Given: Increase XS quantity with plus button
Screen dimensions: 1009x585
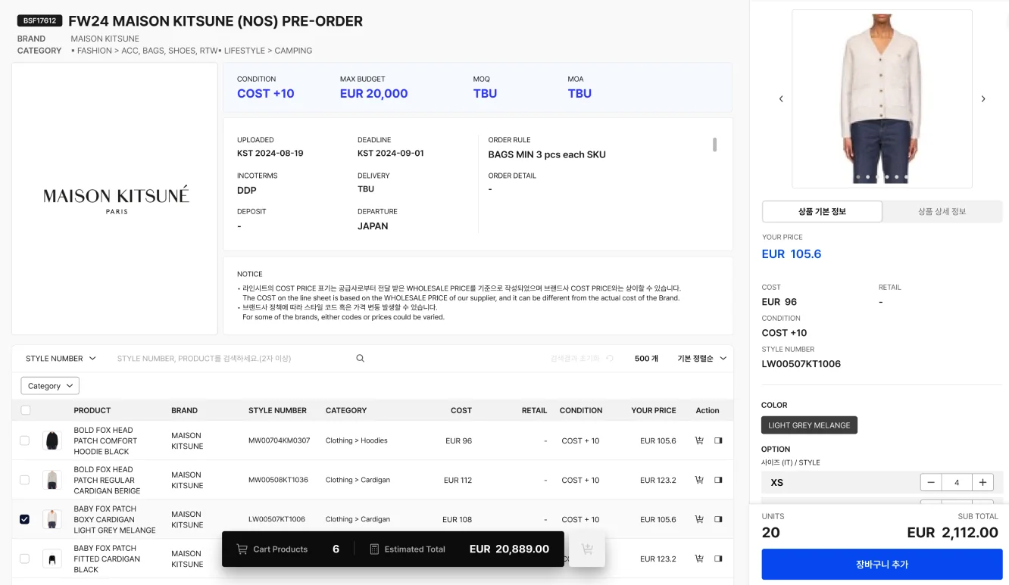Looking at the screenshot, I should coord(982,483).
